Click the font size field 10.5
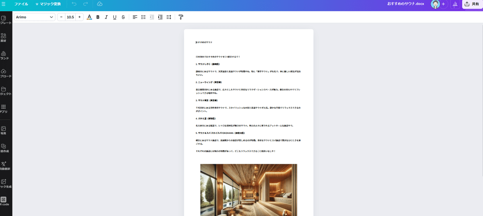This screenshot has height=216, width=483. (70, 17)
